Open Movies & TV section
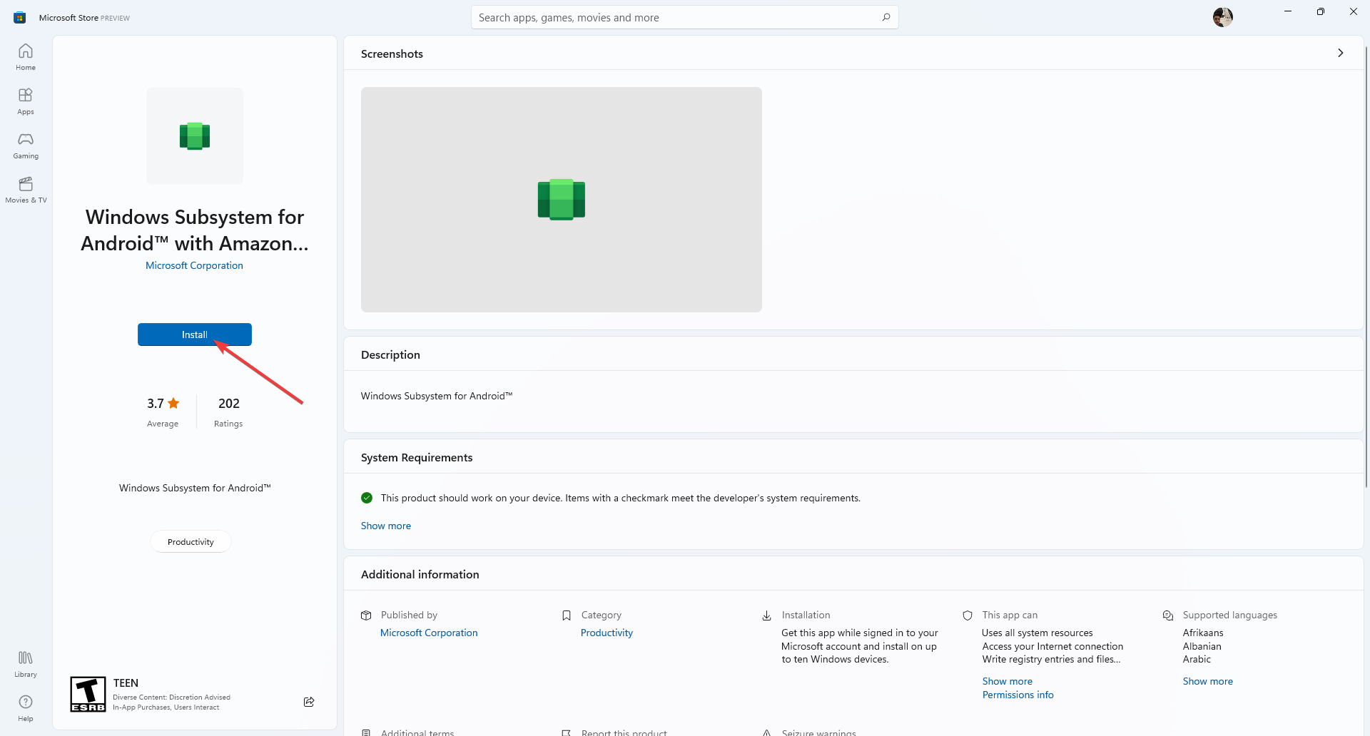 coord(26,190)
